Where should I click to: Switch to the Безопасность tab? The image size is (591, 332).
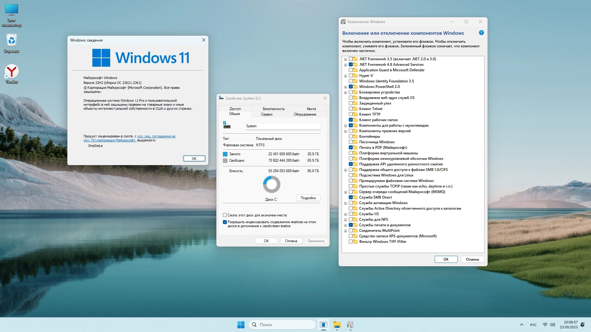pyautogui.click(x=273, y=109)
